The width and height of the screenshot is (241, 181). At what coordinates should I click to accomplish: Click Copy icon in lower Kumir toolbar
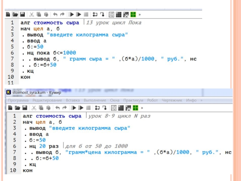[x=41, y=108]
